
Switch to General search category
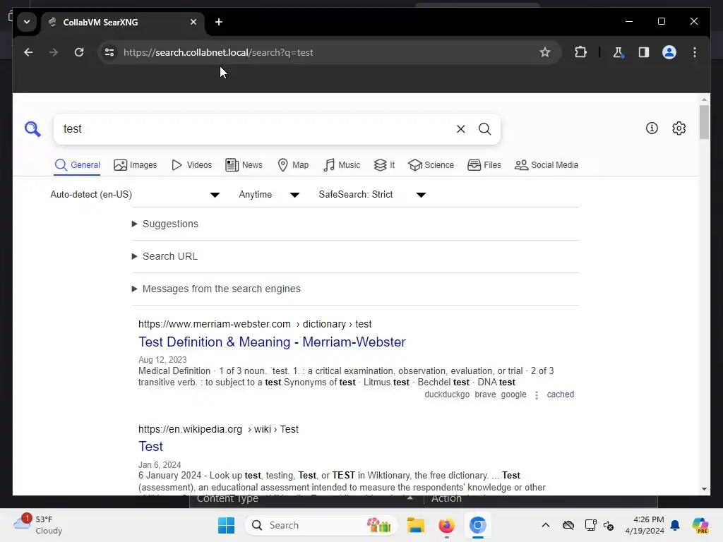tap(77, 165)
